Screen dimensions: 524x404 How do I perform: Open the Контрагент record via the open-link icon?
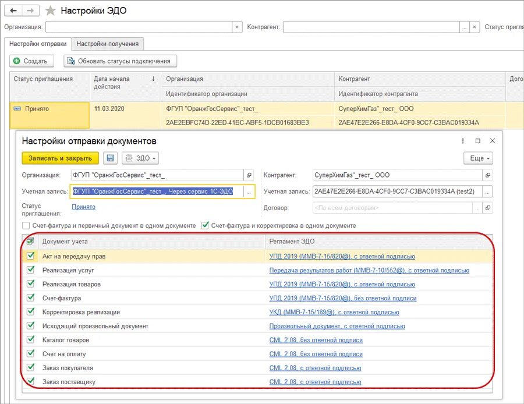click(487, 175)
